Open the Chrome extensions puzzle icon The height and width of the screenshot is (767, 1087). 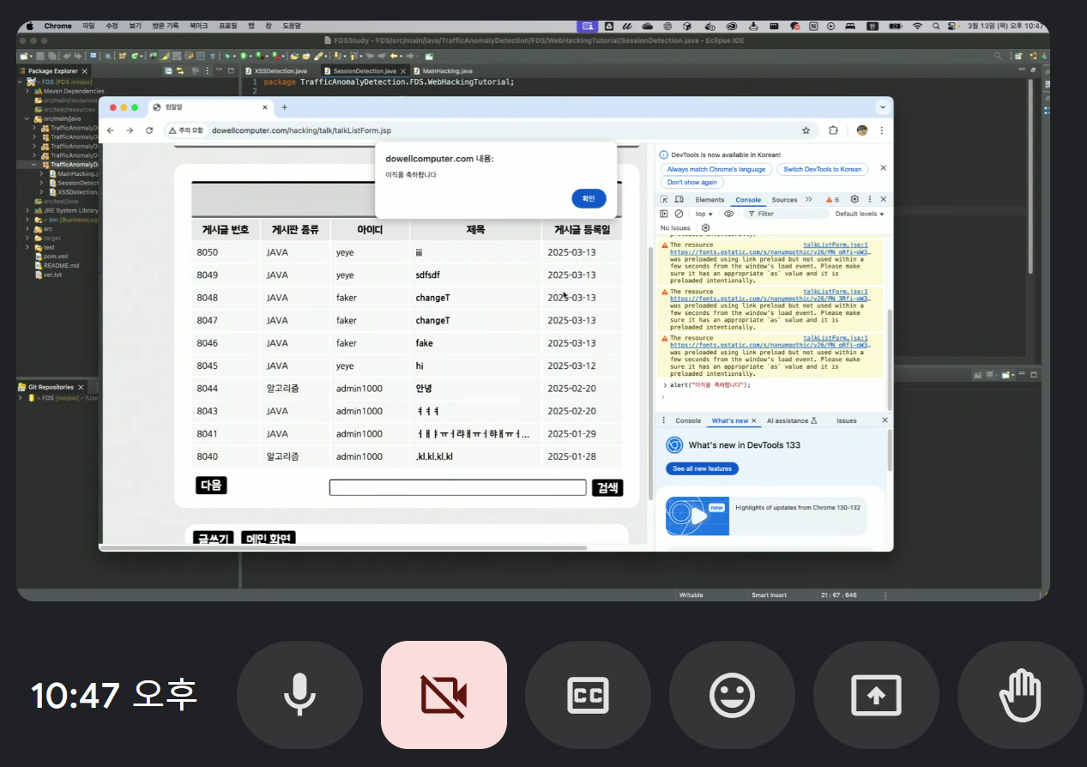[833, 130]
